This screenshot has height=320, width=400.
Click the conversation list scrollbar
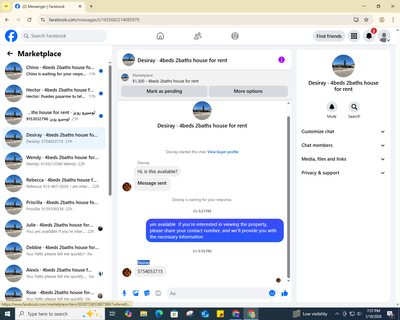(x=110, y=130)
